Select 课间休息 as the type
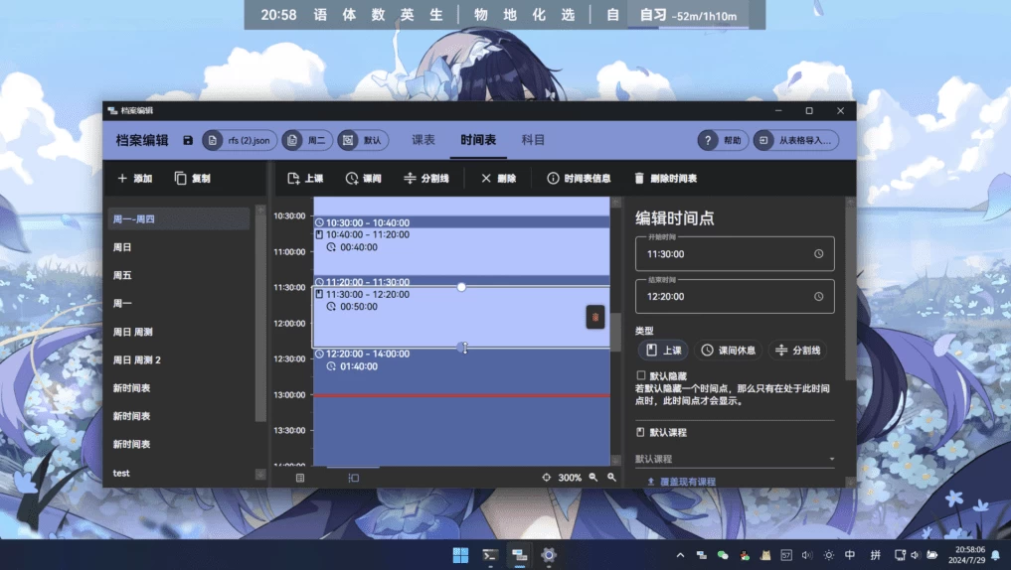1011x570 pixels. (728, 351)
